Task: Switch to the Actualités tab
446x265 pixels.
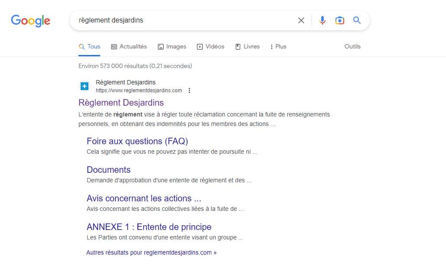Action: click(129, 46)
